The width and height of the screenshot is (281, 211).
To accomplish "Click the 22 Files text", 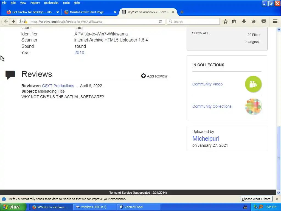I will tap(253, 35).
